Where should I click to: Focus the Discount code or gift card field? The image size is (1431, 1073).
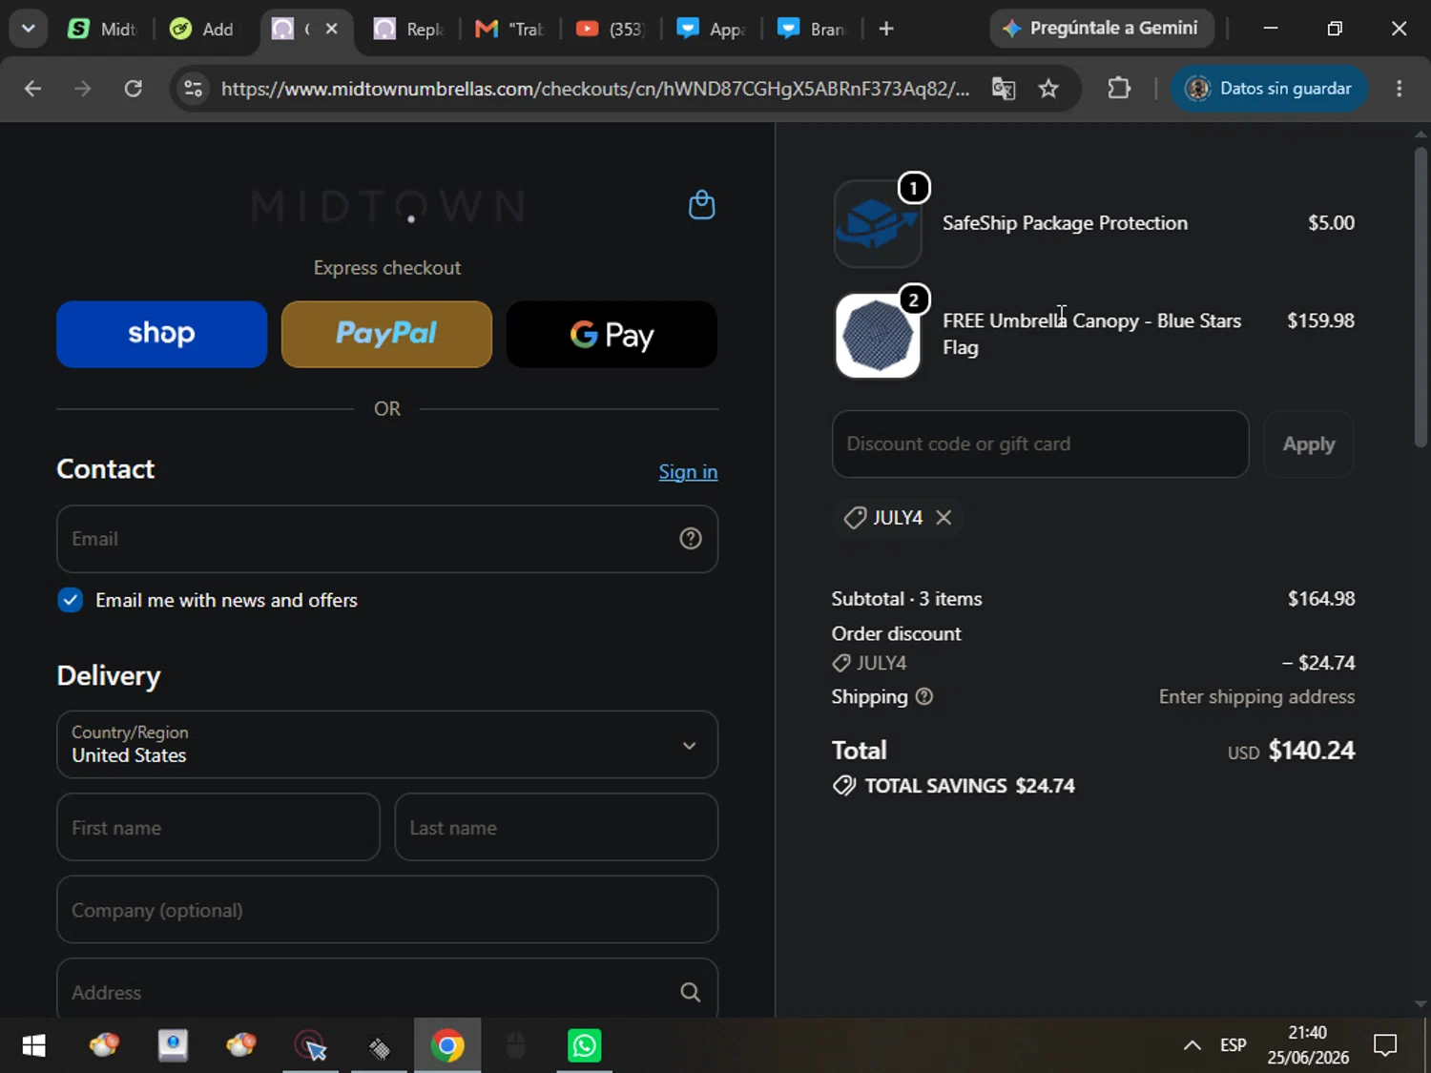tap(1041, 444)
